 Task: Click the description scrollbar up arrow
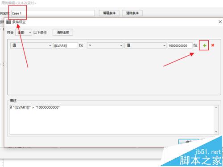click(216, 107)
